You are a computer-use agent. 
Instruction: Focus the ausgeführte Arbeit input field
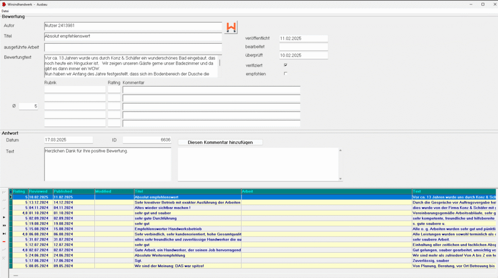point(133,47)
